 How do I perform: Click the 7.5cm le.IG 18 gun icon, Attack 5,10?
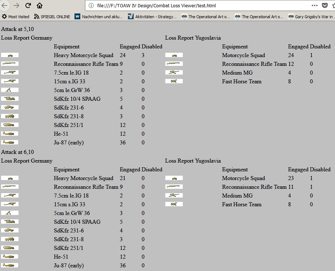pyautogui.click(x=10, y=72)
